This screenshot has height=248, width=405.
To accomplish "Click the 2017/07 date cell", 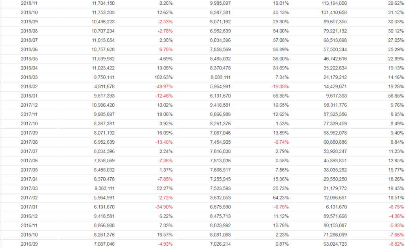I will tap(29, 151).
